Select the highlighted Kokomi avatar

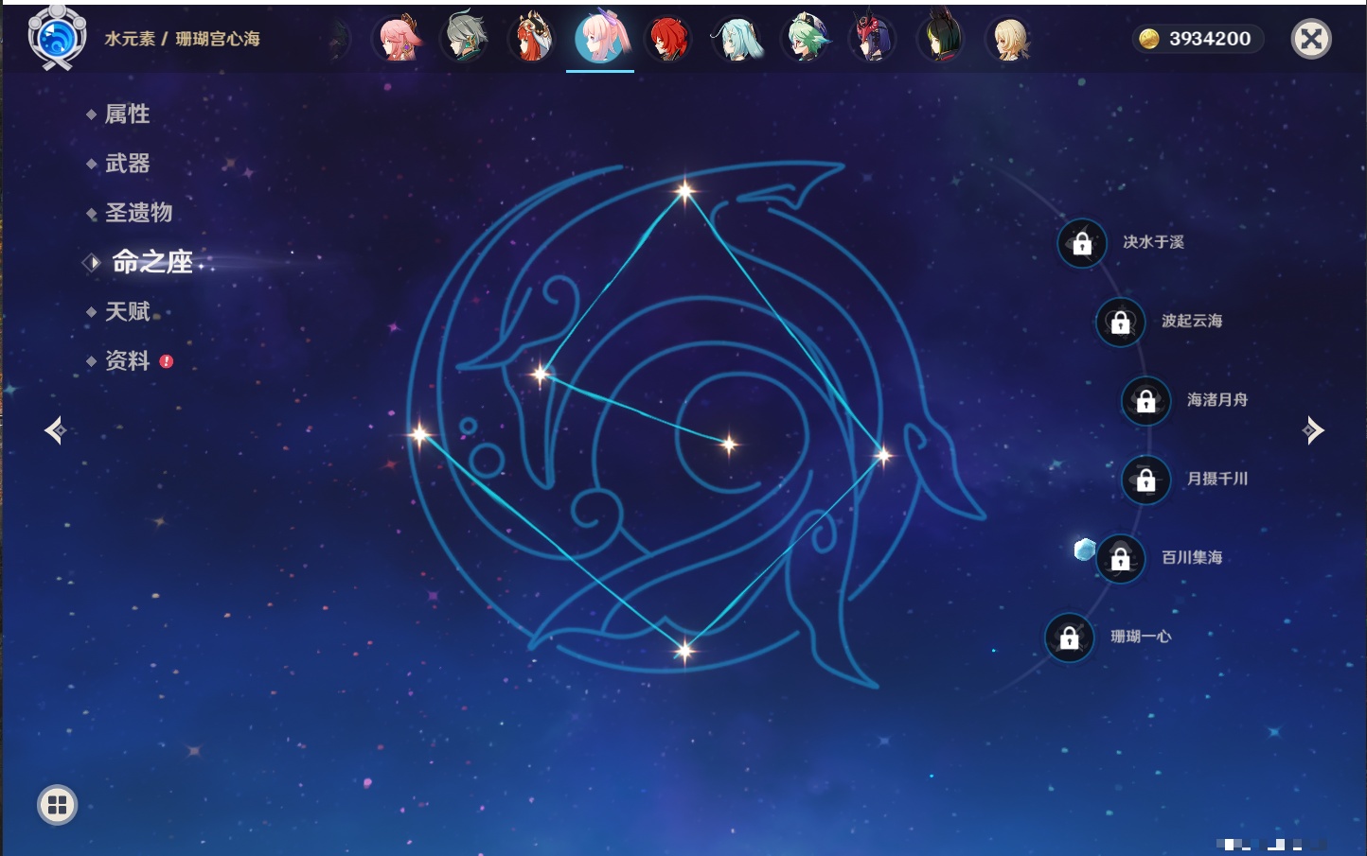click(600, 37)
